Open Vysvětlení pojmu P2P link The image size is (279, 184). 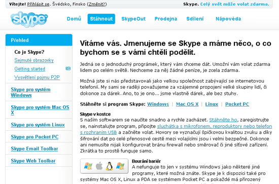(x=37, y=78)
